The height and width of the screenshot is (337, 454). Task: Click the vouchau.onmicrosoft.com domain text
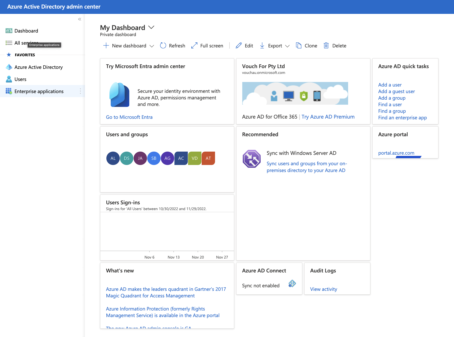pyautogui.click(x=263, y=73)
